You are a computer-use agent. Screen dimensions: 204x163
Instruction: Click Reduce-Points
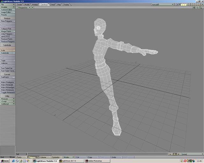(x=8, y=39)
